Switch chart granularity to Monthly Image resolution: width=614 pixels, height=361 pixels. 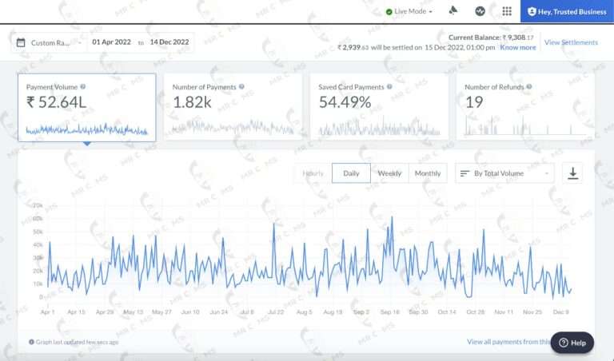[x=428, y=173]
